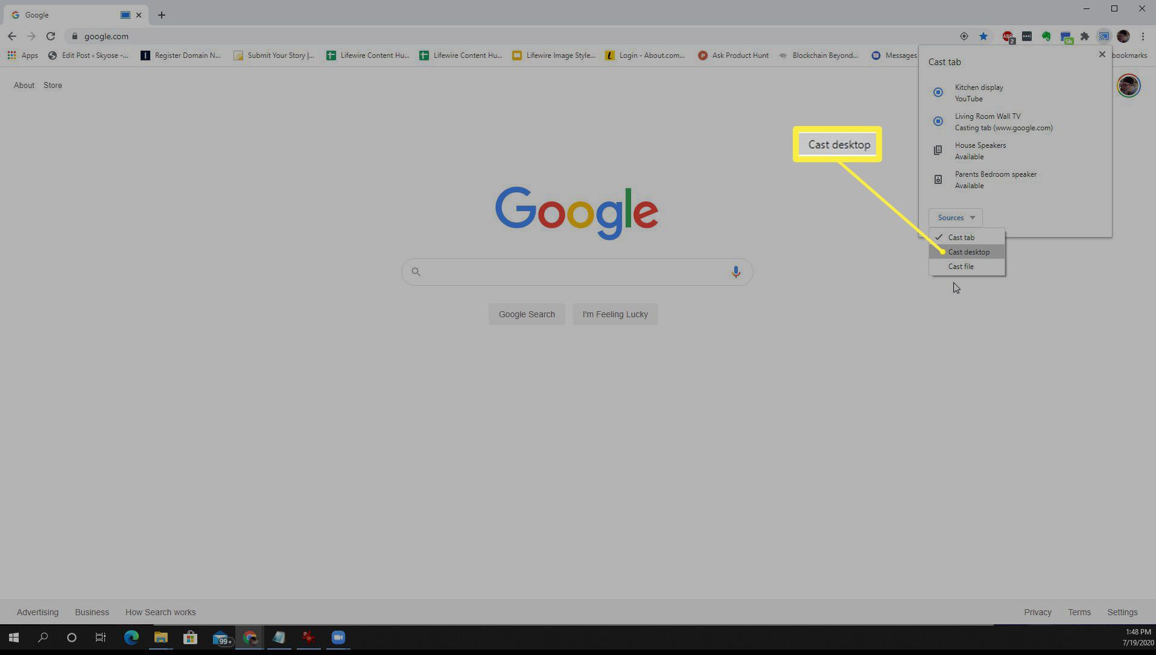Reload the current page
Screen dimensions: 1156x655
51,36
